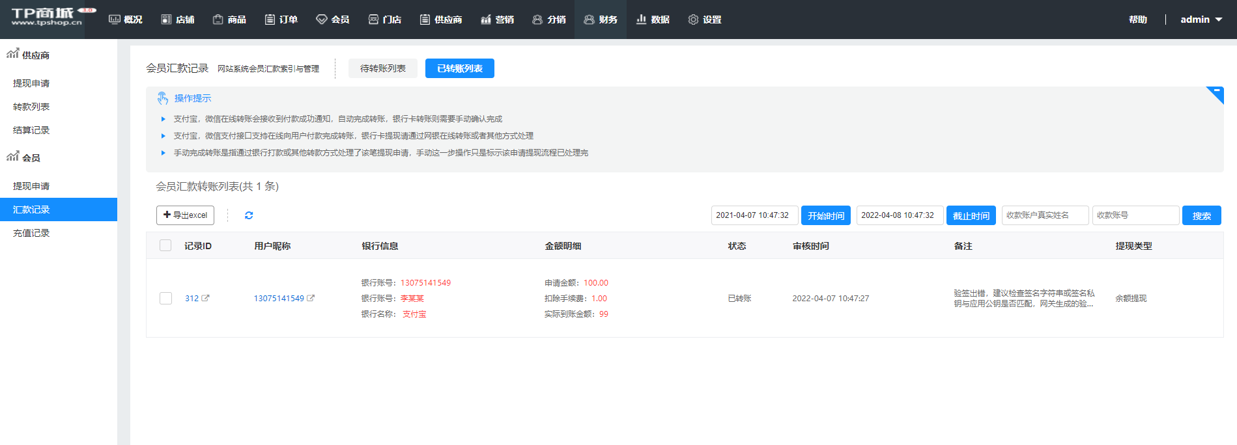Viewport: 1237px width, 445px height.
Task: Open the start date picker field
Action: click(754, 215)
